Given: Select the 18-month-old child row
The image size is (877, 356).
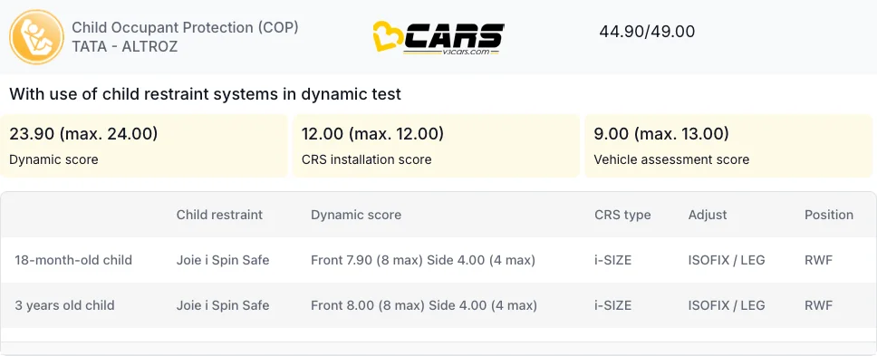Looking at the screenshot, I should 438,260.
